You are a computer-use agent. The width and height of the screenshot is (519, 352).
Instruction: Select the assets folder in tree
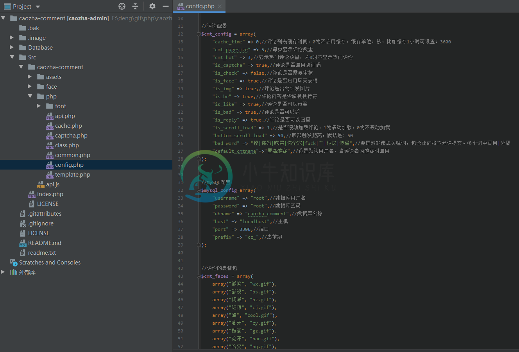[x=54, y=77]
